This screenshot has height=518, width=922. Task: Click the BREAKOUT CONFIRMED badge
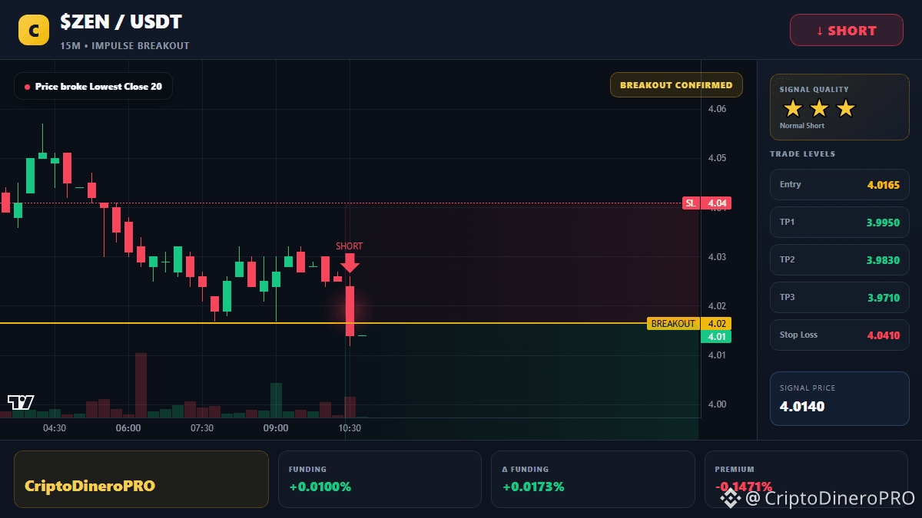pos(676,85)
